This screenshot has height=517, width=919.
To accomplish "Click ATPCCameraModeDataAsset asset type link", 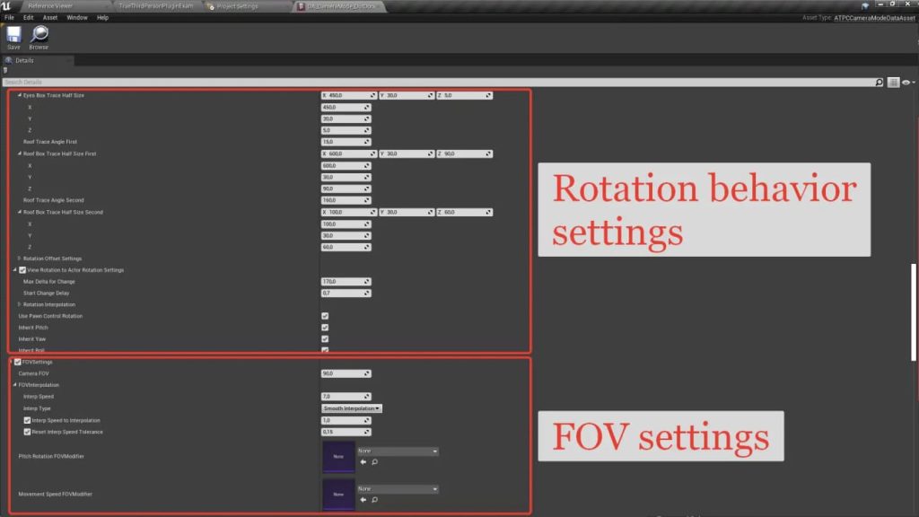I will pos(874,18).
